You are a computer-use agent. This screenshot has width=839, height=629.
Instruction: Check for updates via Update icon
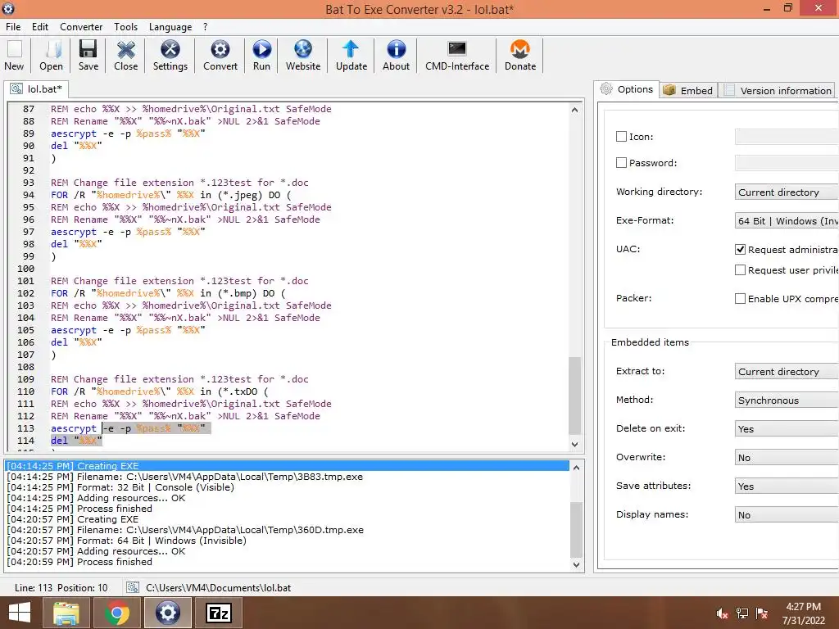tap(351, 55)
